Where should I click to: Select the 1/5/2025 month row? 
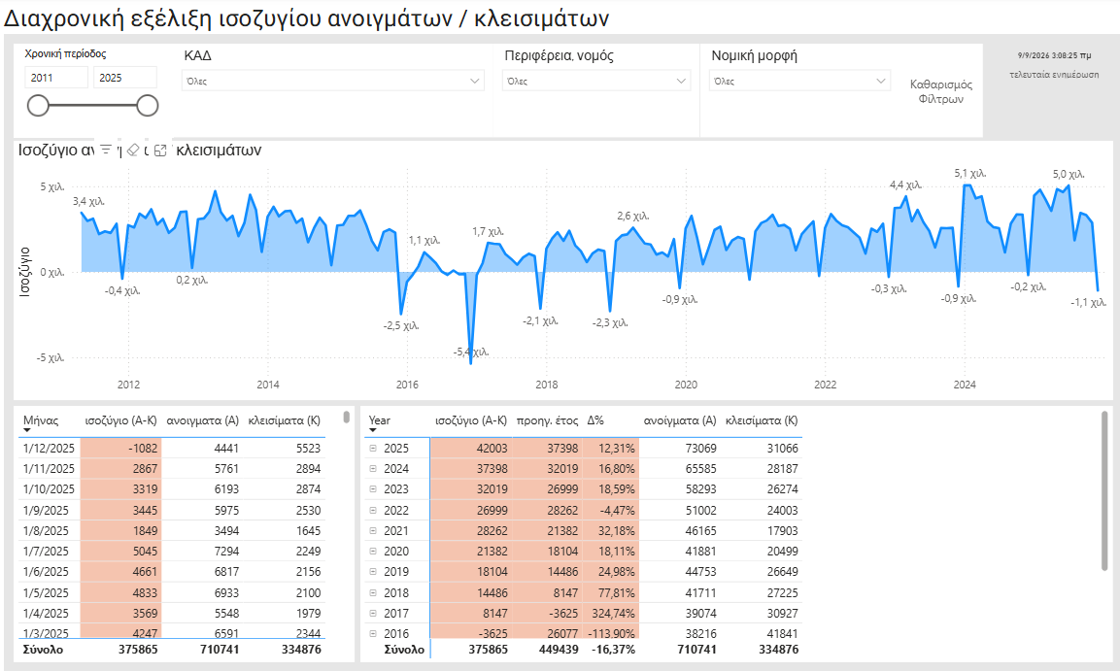click(171, 592)
